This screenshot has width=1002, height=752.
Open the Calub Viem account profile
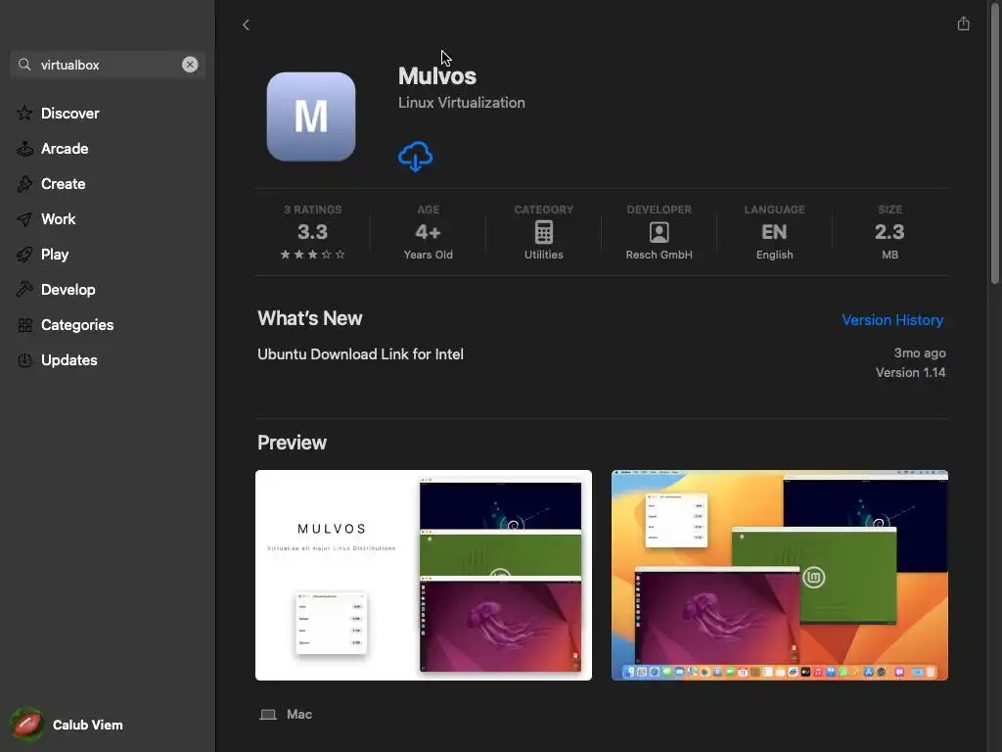point(68,725)
